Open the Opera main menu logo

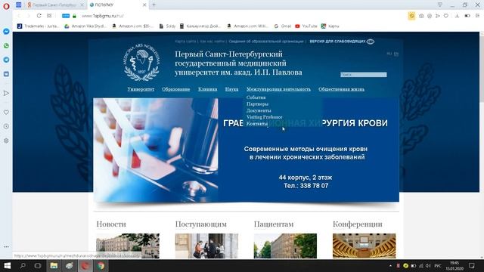6,6
